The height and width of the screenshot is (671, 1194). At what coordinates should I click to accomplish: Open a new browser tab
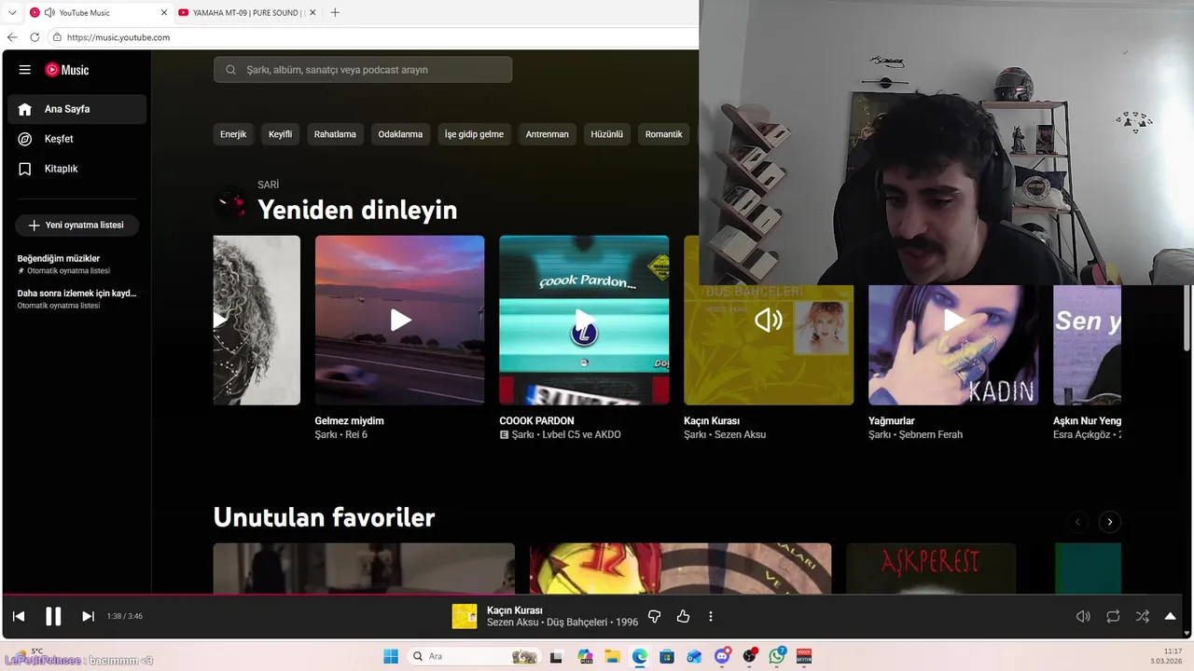point(335,13)
